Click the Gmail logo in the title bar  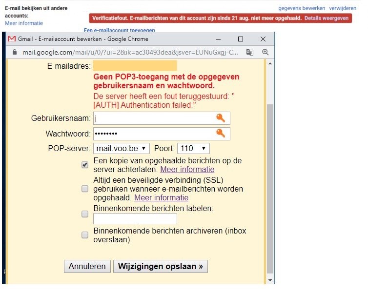(x=12, y=39)
